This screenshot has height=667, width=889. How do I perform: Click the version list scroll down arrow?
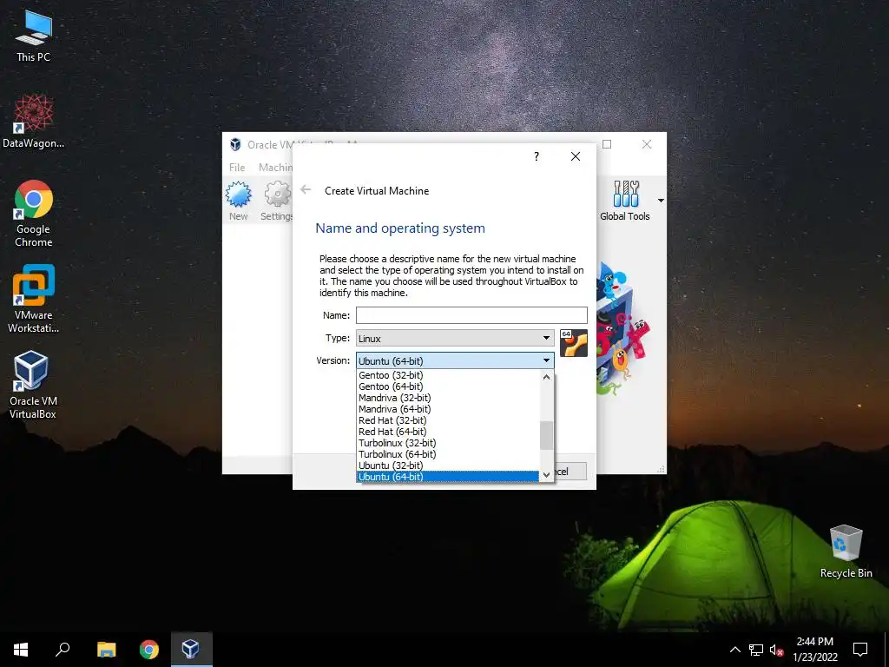(x=547, y=475)
